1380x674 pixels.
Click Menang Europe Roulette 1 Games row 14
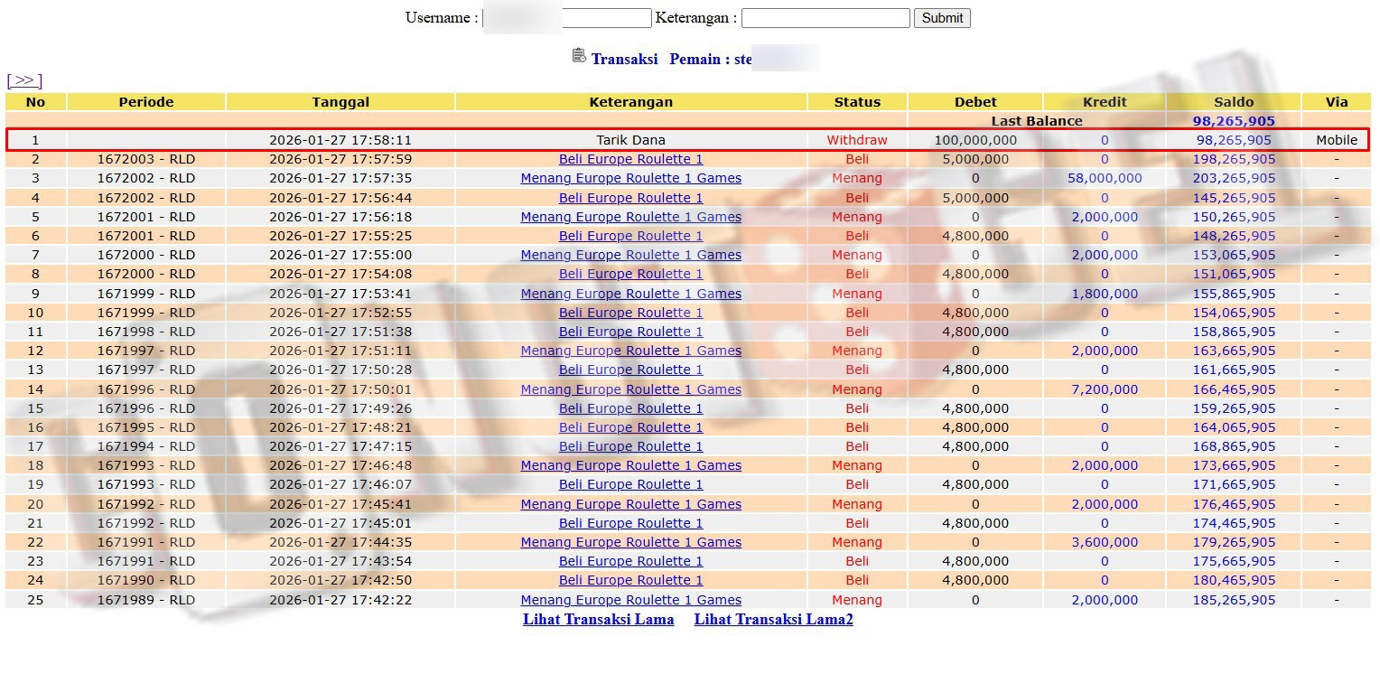[x=630, y=389]
